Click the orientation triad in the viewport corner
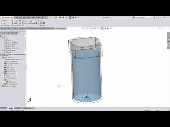 pyautogui.click(x=29, y=99)
